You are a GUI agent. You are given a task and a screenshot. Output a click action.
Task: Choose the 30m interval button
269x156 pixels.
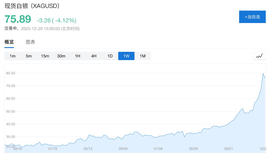tap(61, 56)
